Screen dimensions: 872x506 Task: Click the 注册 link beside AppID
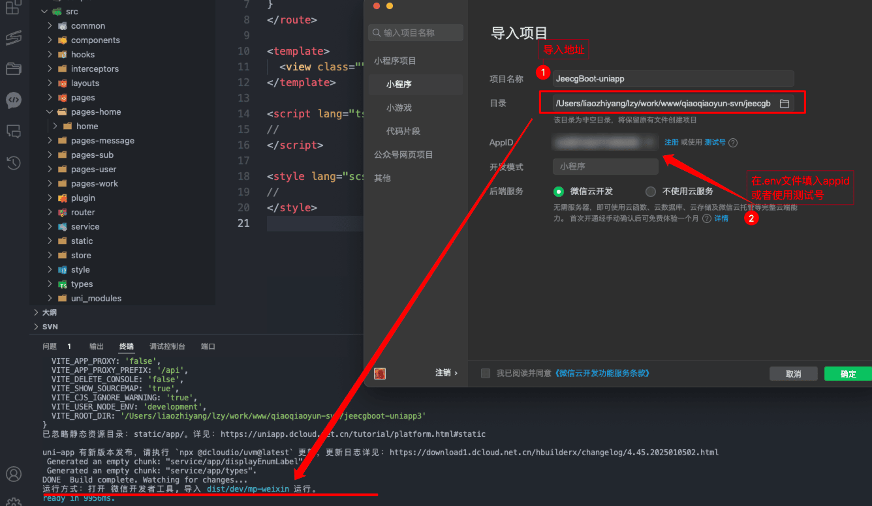pos(671,142)
